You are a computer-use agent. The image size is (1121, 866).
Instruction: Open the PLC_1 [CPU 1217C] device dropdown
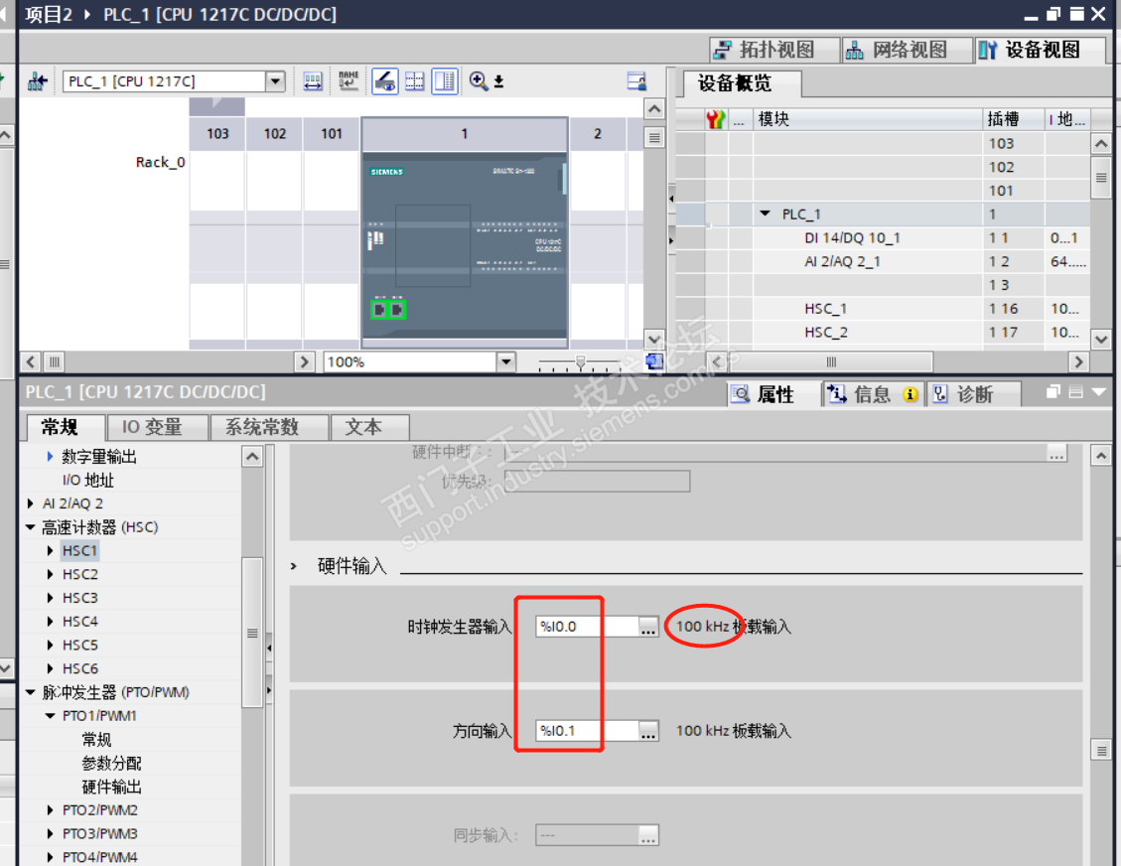pos(275,81)
